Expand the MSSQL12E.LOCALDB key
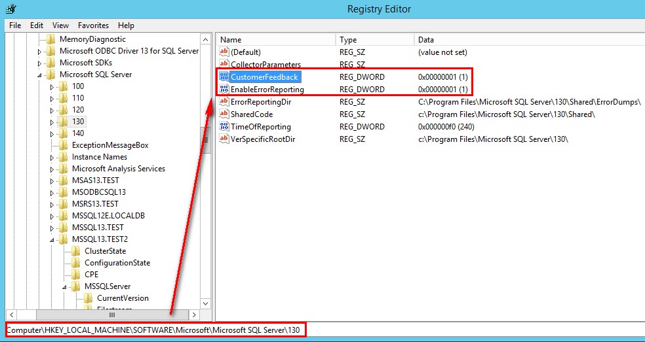Viewport: 645px width, 342px height. (x=52, y=216)
